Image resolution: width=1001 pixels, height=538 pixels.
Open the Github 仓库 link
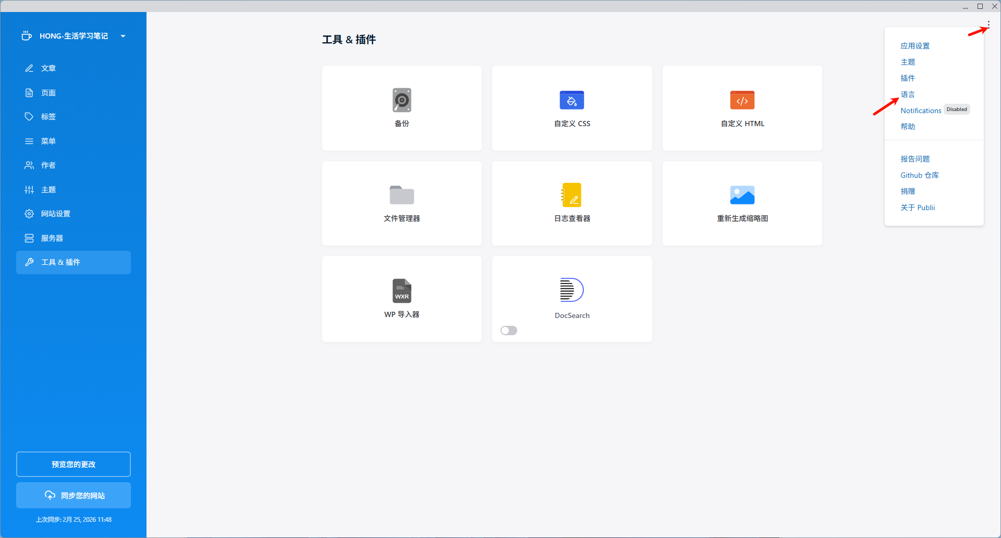coord(919,175)
